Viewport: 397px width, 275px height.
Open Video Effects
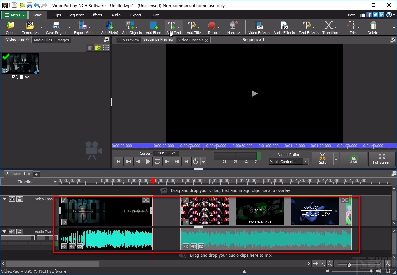259,27
